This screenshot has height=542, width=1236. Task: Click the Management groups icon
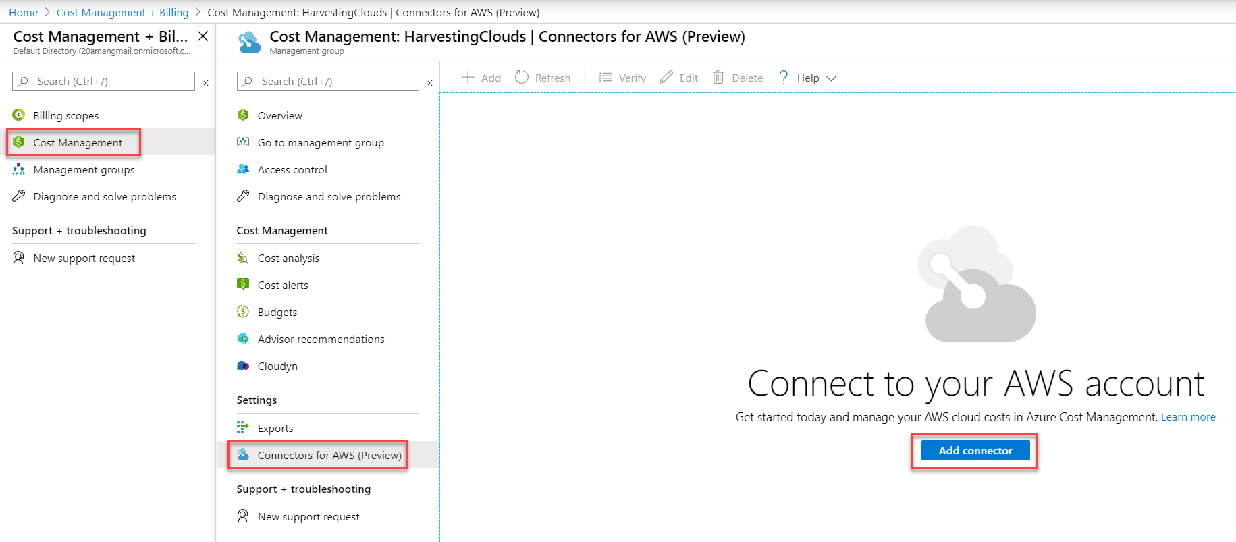coord(19,169)
